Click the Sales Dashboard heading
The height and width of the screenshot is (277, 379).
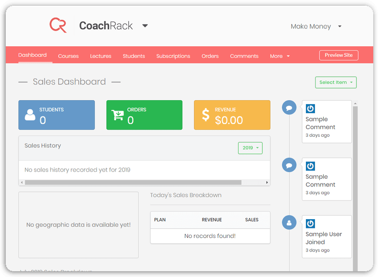coord(69,82)
